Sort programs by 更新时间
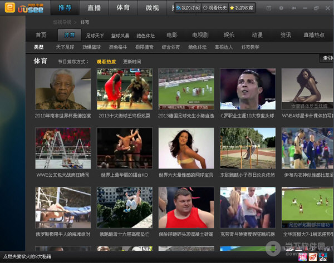This screenshot has height=263, width=334. (132, 61)
